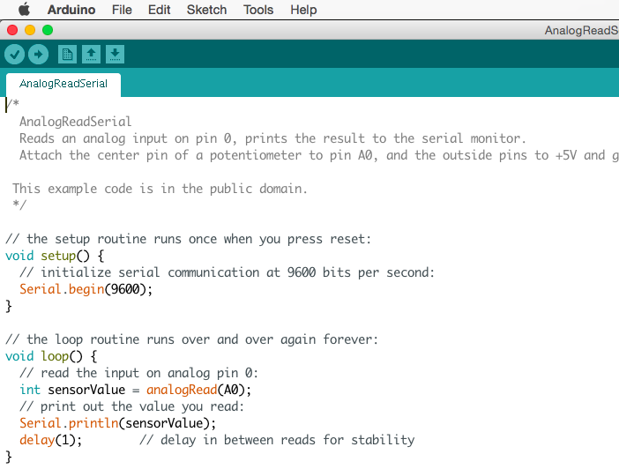The height and width of the screenshot is (469, 619).
Task: Open the File menu
Action: 122,10
